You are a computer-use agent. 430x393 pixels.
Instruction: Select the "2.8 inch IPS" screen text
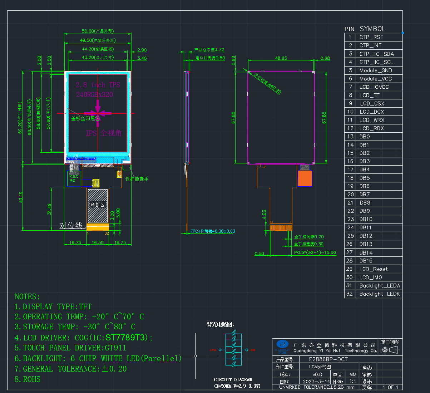coord(98,85)
